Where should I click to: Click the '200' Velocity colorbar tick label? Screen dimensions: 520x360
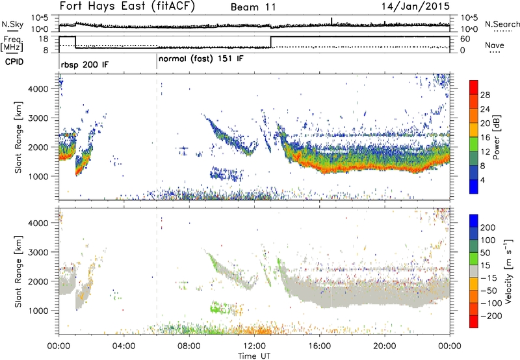(488, 227)
